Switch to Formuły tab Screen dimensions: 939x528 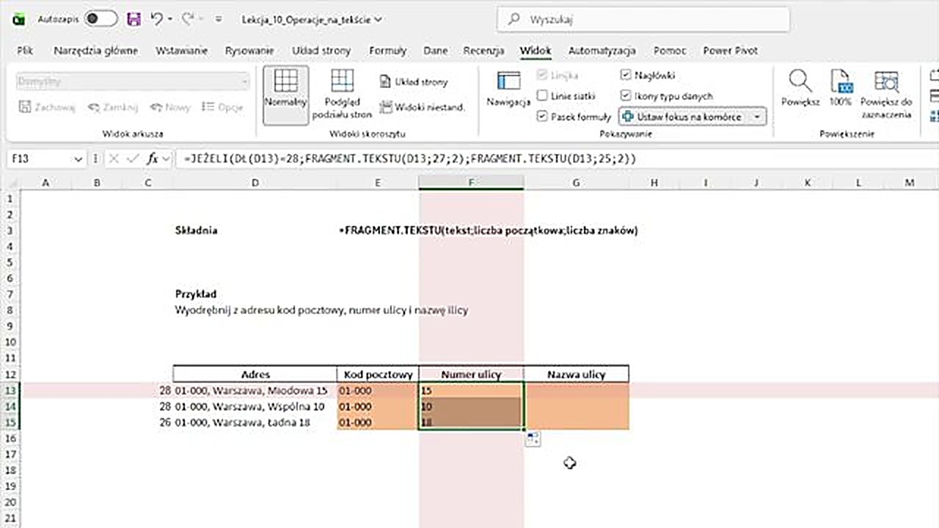click(387, 51)
